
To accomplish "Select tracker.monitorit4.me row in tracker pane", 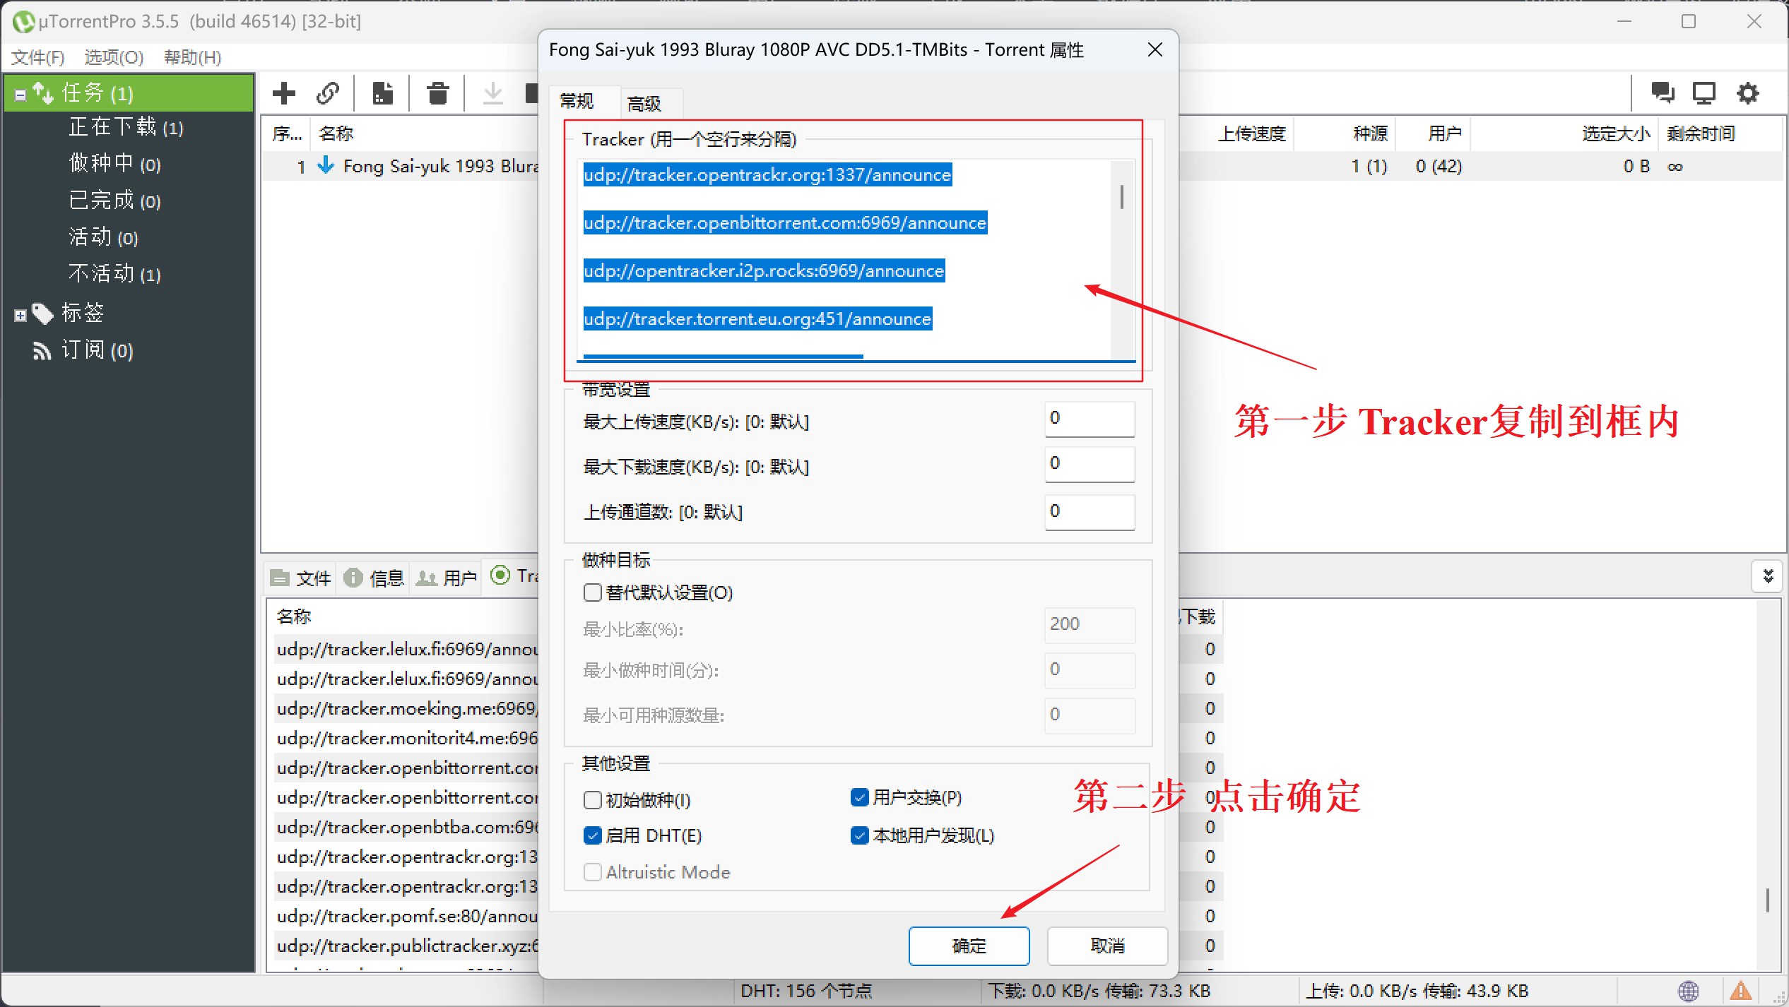I will pos(406,739).
